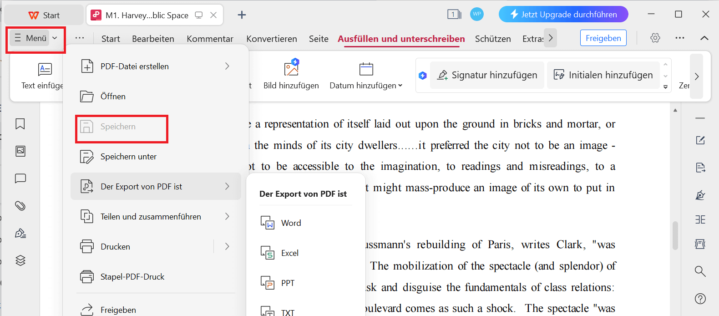
Task: Open settings gear icon in toolbar
Action: coord(655,38)
